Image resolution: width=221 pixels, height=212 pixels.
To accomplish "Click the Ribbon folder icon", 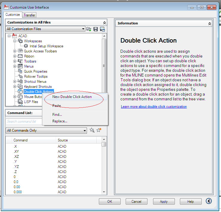I will pyautogui.click(x=20, y=56).
